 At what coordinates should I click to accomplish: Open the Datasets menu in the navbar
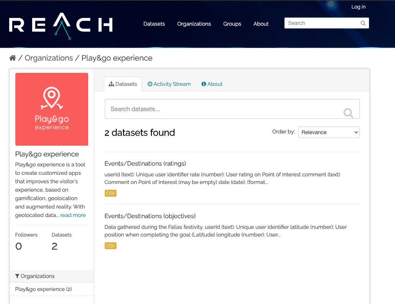pos(154,24)
